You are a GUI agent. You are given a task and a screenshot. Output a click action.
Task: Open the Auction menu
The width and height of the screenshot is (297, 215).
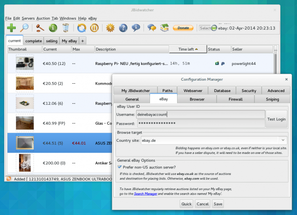point(43,18)
